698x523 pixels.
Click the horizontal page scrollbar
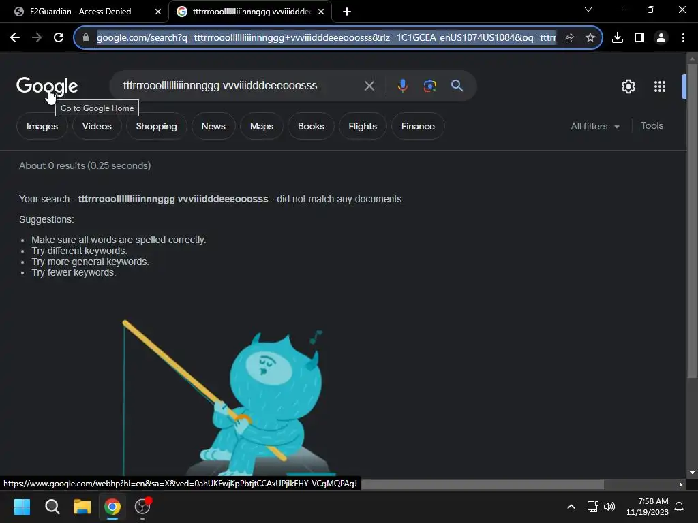pos(482,484)
